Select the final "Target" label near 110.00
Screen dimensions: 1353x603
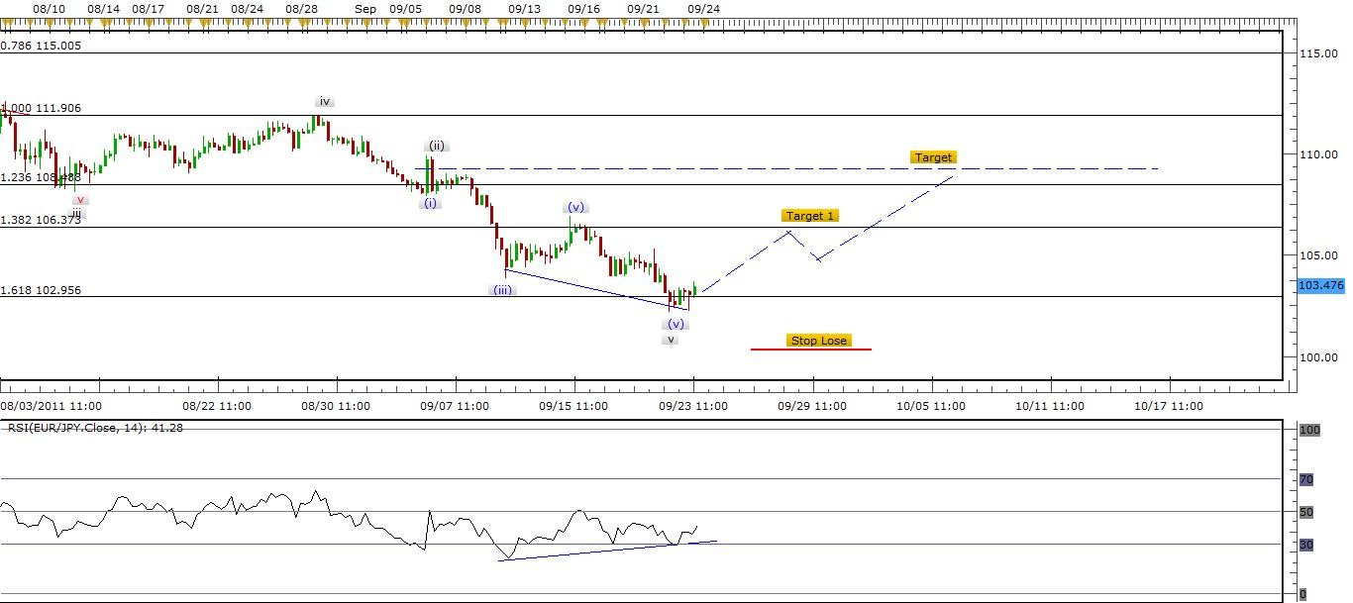[933, 157]
